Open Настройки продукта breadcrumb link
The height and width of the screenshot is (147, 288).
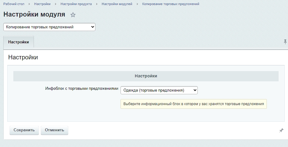[76, 4]
